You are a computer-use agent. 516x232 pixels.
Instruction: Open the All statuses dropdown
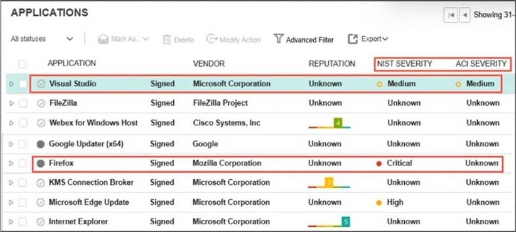[41, 39]
